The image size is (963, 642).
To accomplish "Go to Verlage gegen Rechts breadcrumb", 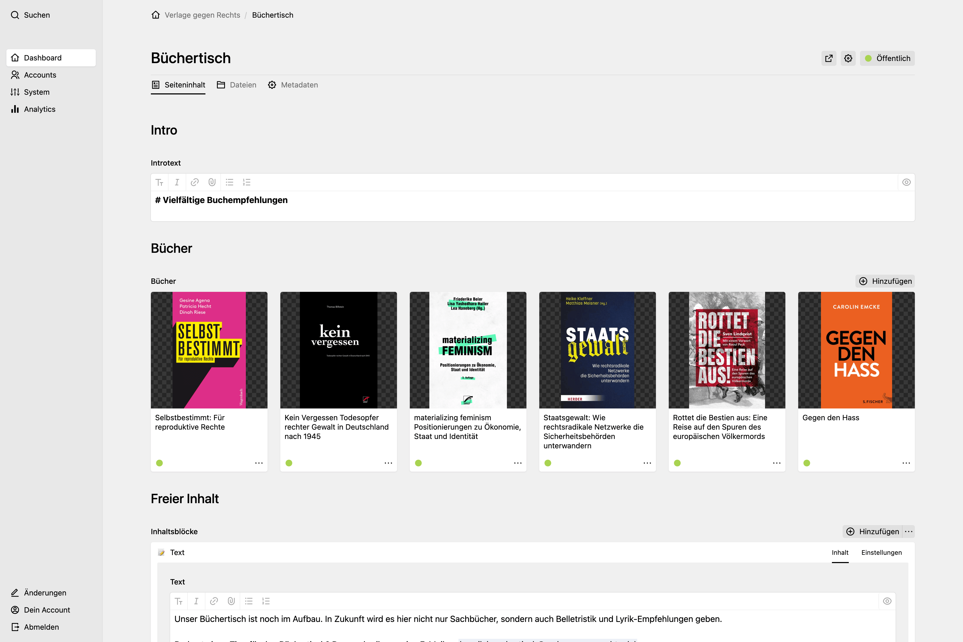I will [x=202, y=15].
